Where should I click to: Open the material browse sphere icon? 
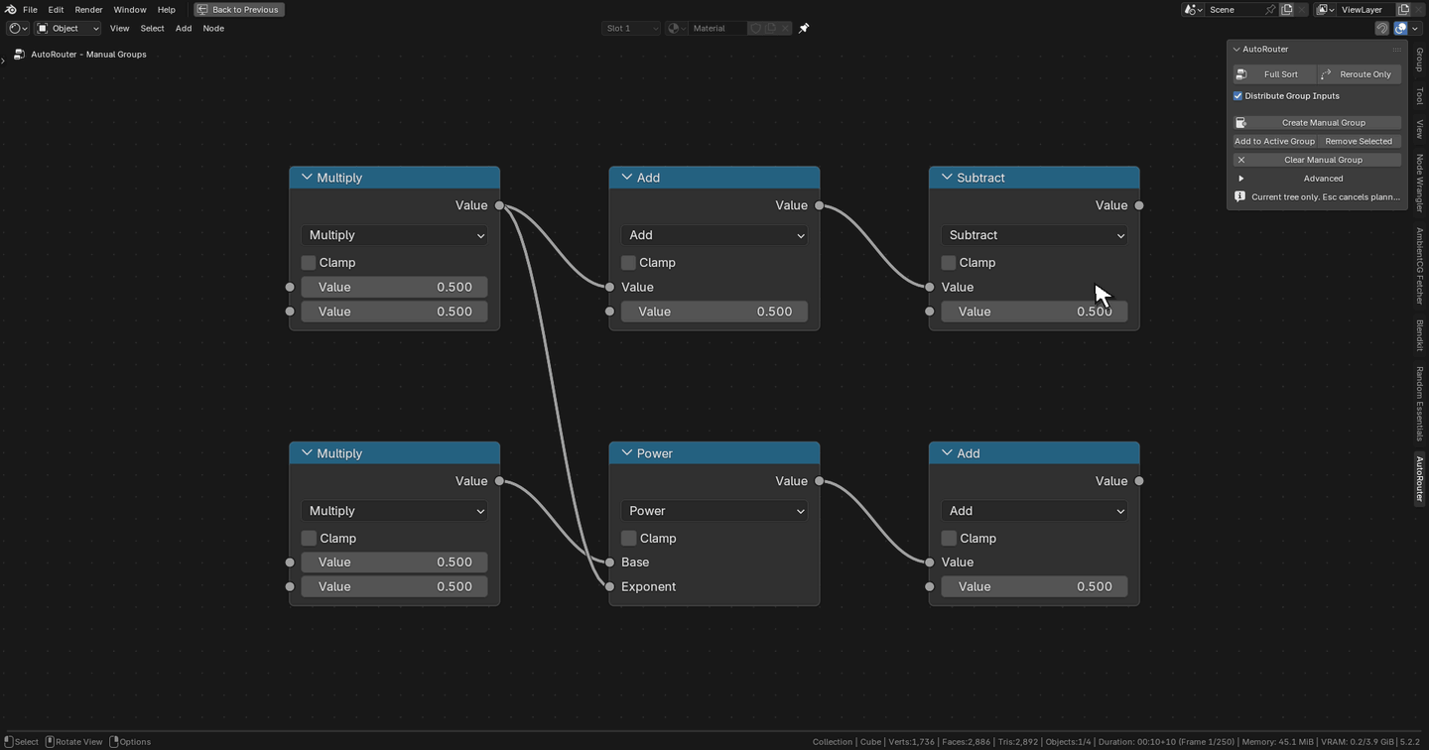pos(676,28)
